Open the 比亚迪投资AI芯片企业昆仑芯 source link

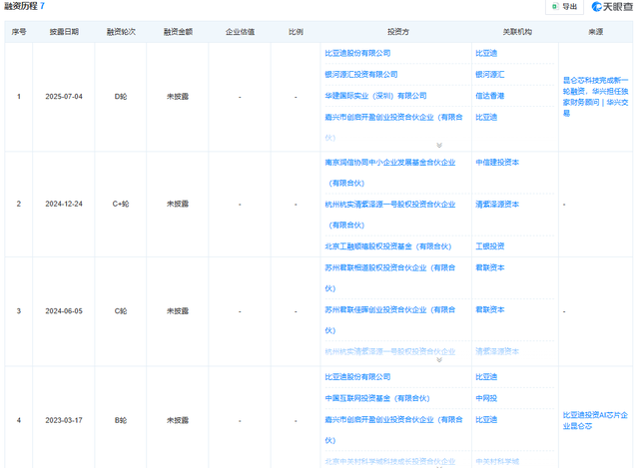coord(594,417)
